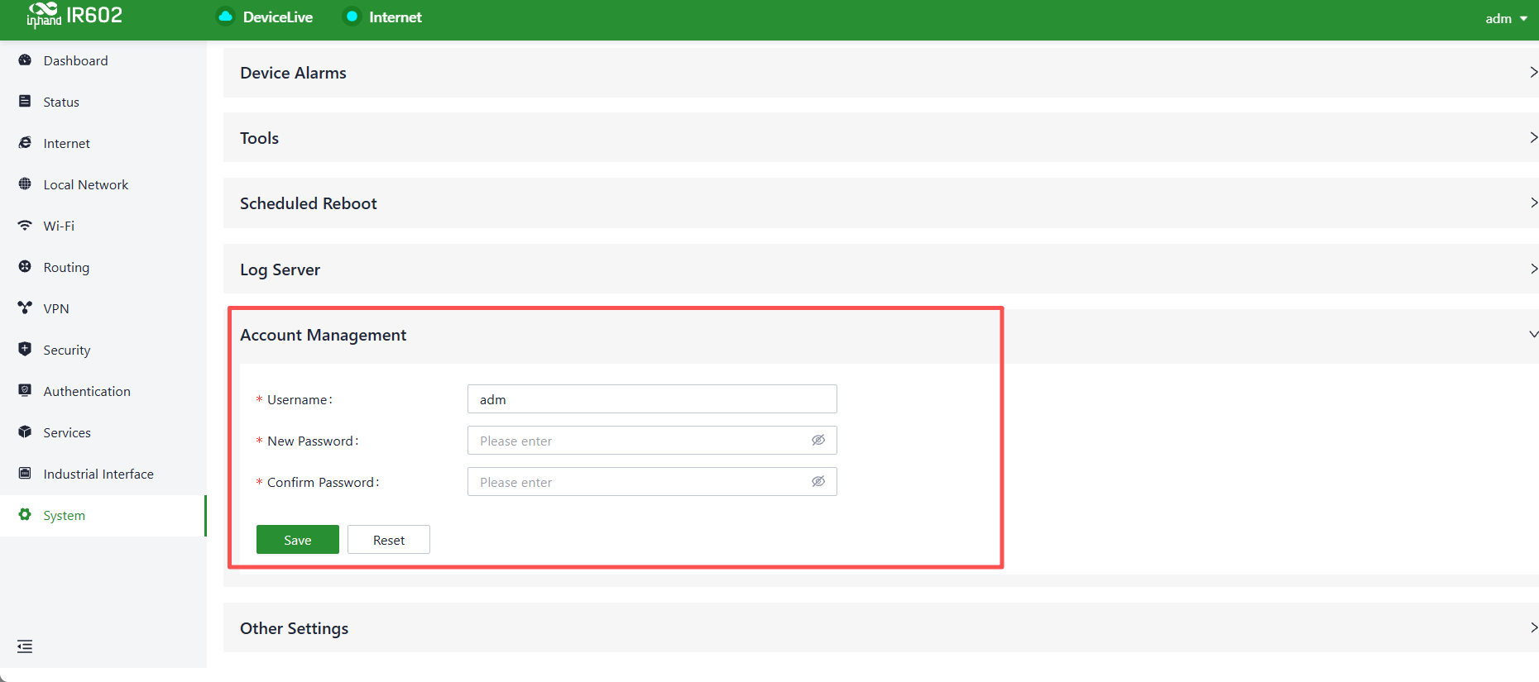Click the DeviceLive label in header
Viewport: 1539px width, 682px height.
coord(278,17)
